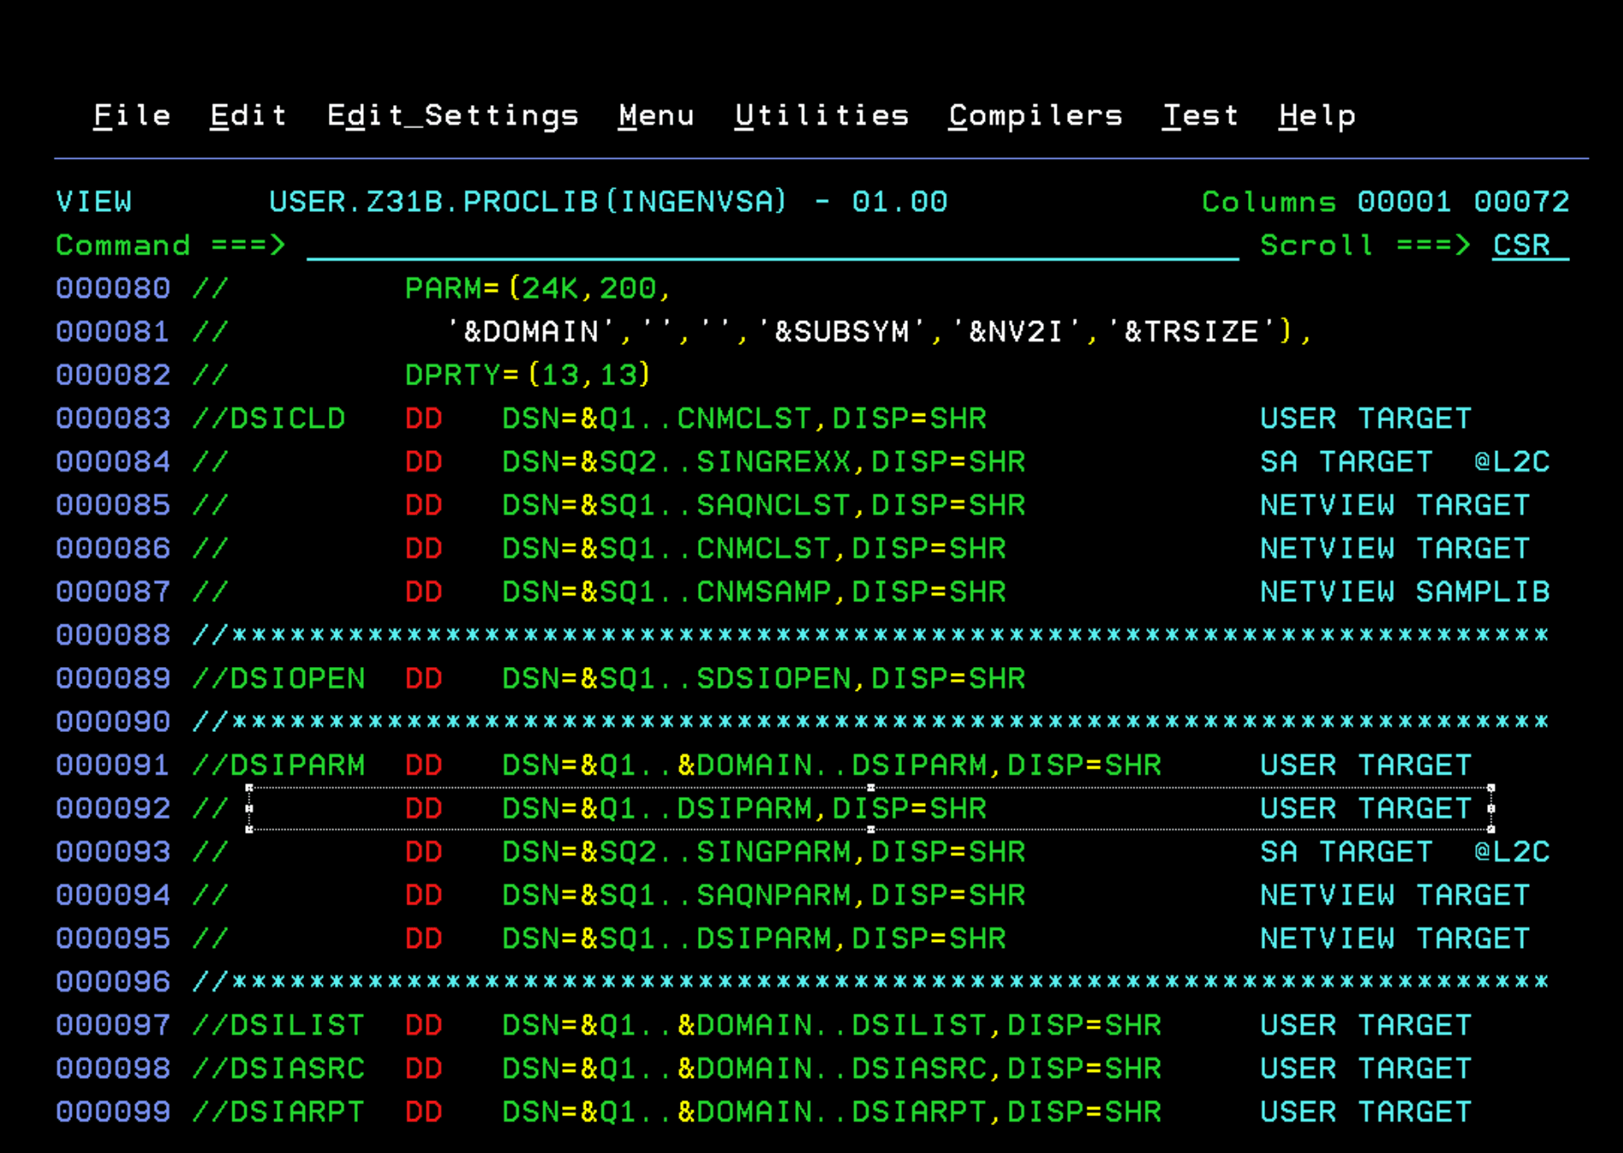
Task: Click line number 000080 prefix area
Action: 113,289
